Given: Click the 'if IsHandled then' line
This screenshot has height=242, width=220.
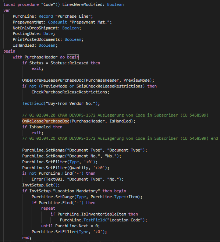Looking at the screenshot, I should click(x=42, y=127).
